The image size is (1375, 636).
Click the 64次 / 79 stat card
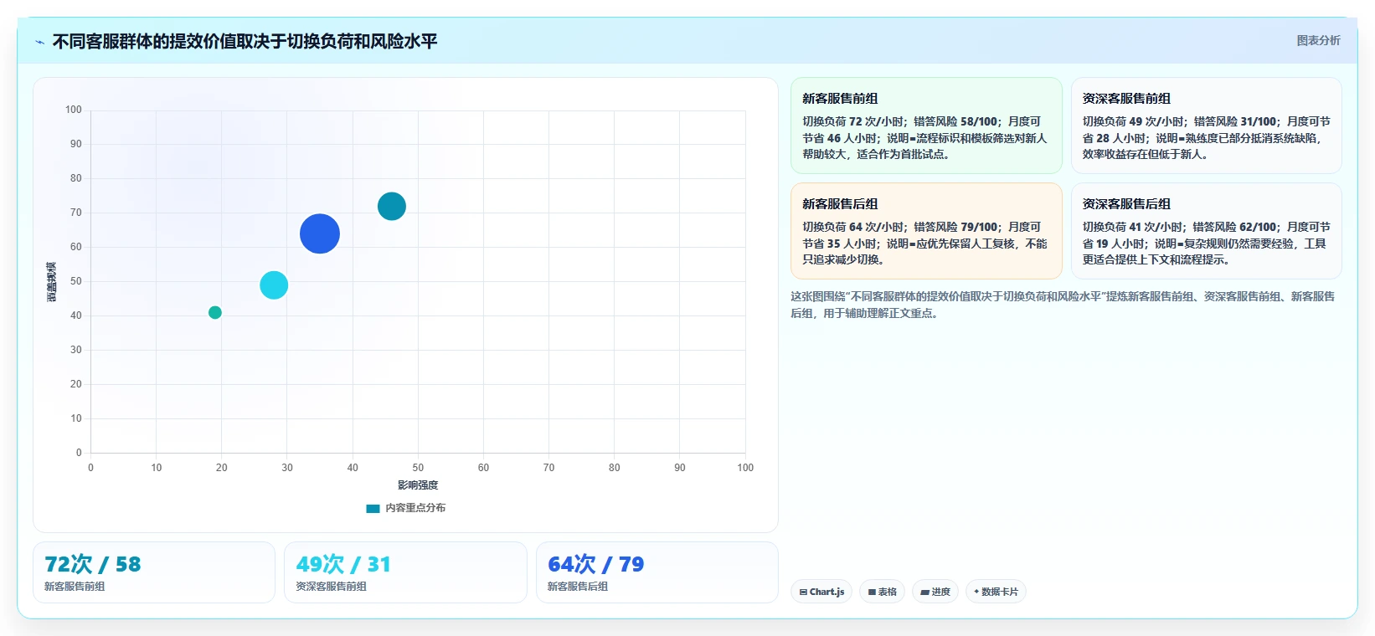pyautogui.click(x=657, y=572)
